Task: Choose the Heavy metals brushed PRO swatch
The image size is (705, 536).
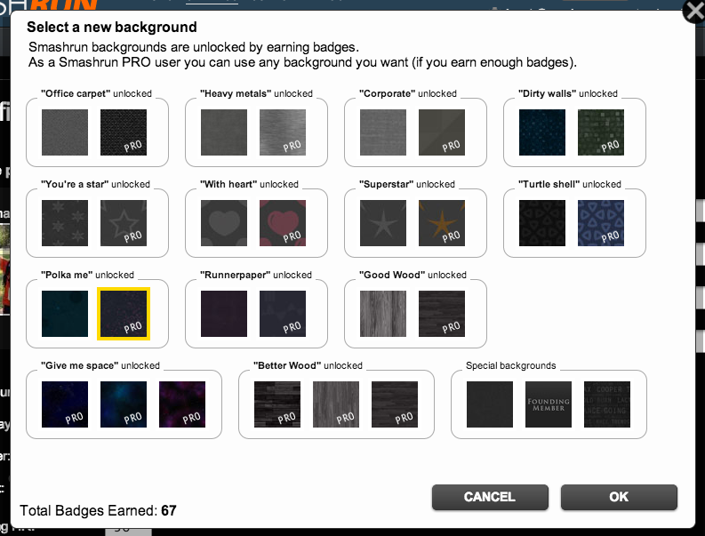Action: pos(283,132)
